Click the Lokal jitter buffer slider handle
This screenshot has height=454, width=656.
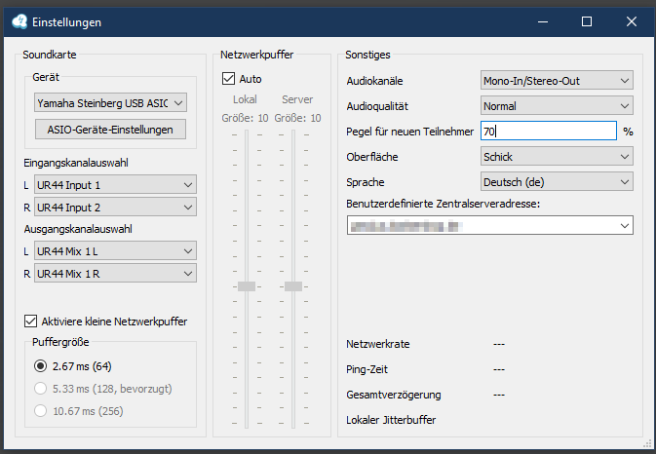(x=247, y=285)
